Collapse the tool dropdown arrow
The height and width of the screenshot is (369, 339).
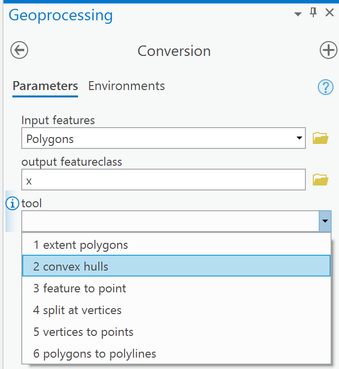coord(325,221)
